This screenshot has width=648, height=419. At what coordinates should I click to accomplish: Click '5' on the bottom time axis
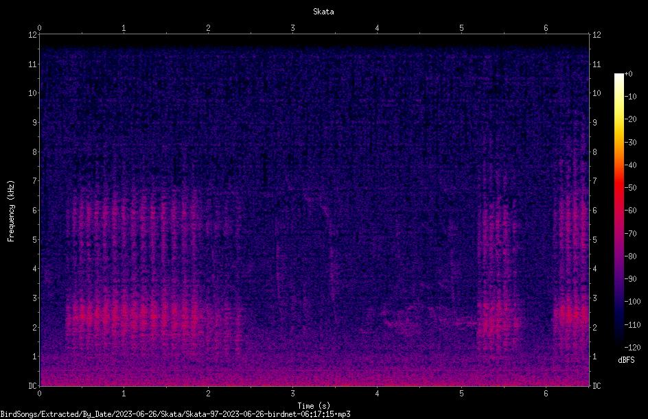pyautogui.click(x=461, y=394)
